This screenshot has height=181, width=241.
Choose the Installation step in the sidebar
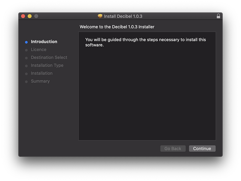point(42,73)
